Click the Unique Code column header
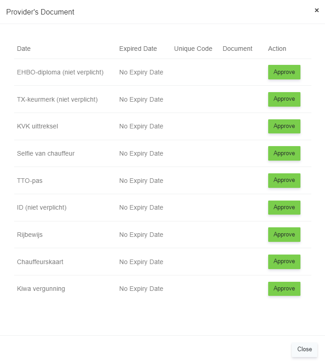Screen dimensions: 325x363 point(193,49)
